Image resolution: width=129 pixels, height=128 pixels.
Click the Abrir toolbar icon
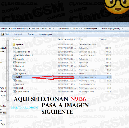(x=3, y=34)
